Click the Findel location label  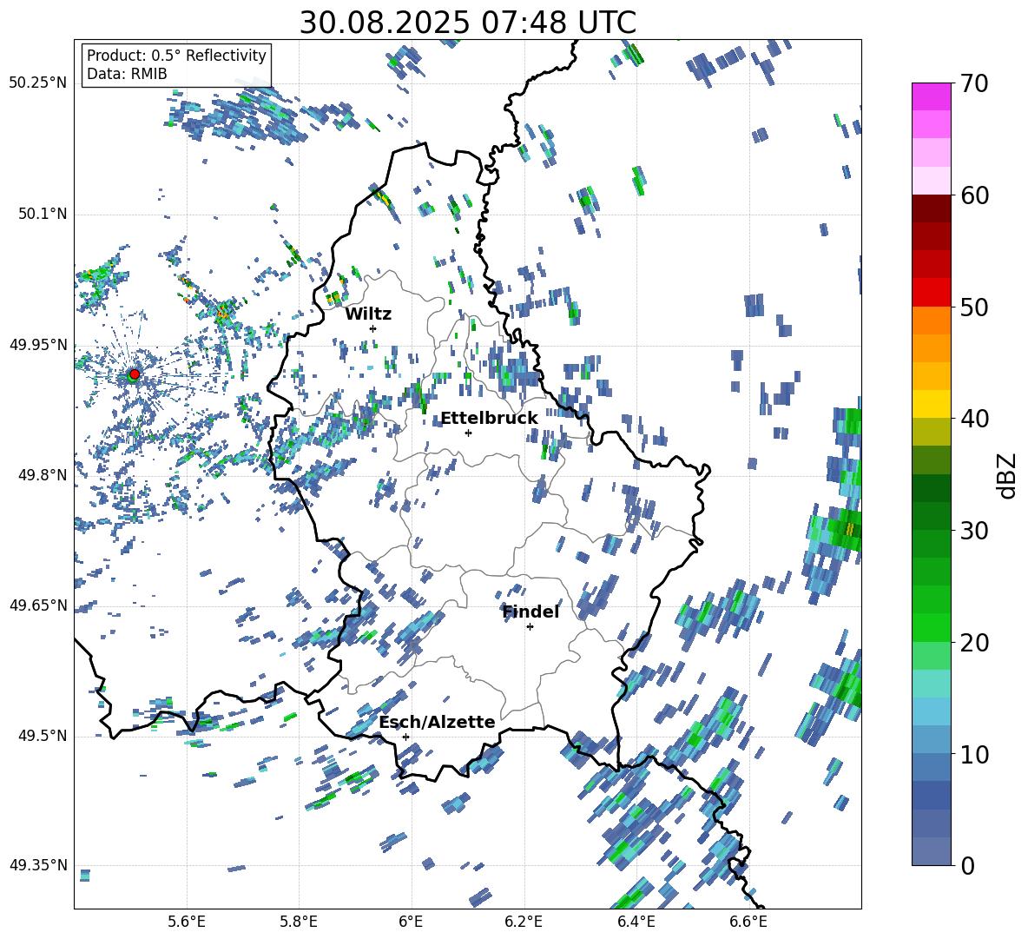tap(530, 612)
